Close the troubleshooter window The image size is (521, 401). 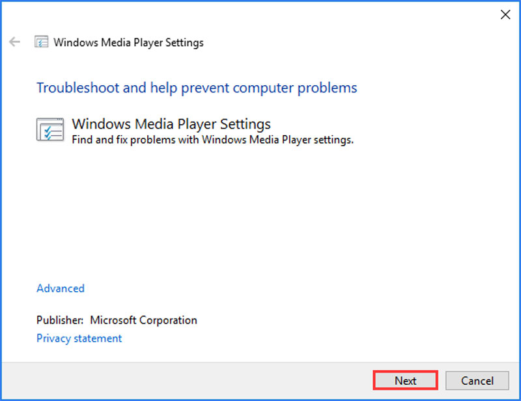[505, 14]
